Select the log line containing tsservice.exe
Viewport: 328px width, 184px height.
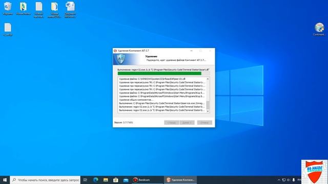click(x=162, y=103)
